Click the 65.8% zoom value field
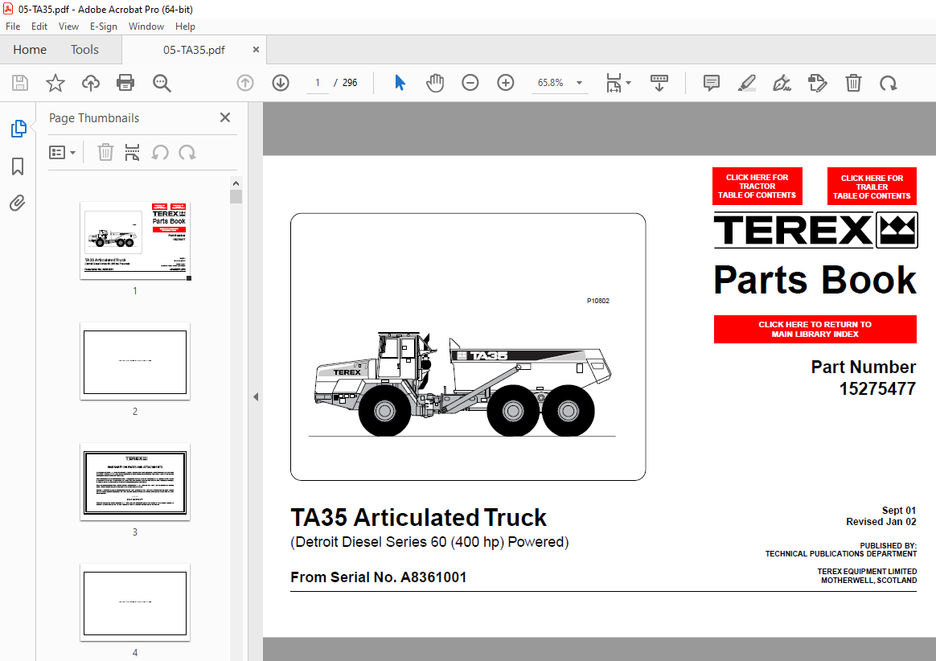Screen dimensions: 936x661 click(x=551, y=83)
